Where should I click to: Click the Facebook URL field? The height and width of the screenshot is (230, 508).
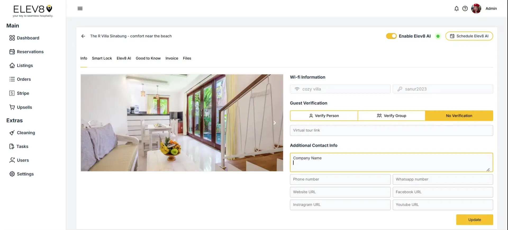(443, 192)
